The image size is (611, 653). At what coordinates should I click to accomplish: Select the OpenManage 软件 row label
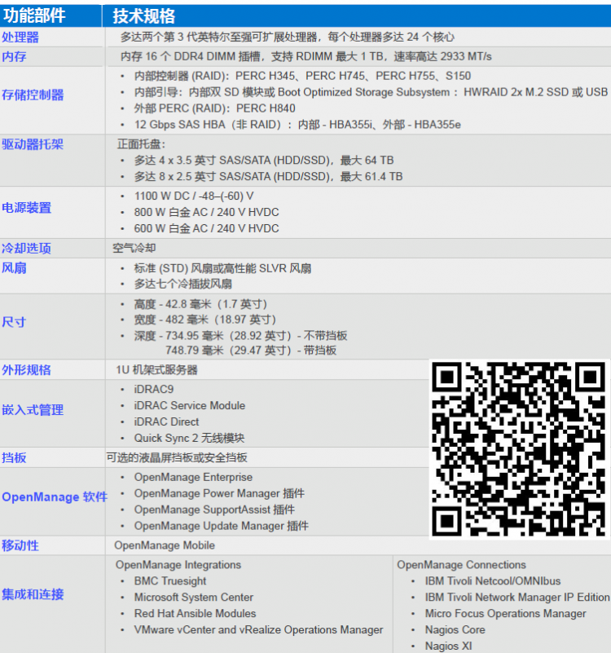pyautogui.click(x=54, y=497)
